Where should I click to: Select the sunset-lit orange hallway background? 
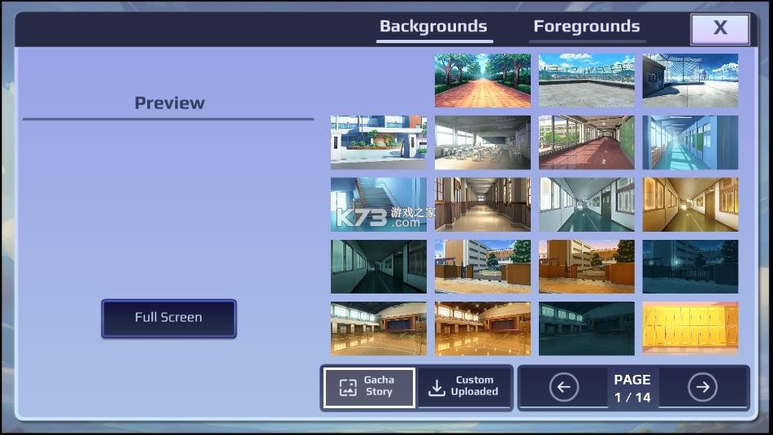[690, 204]
